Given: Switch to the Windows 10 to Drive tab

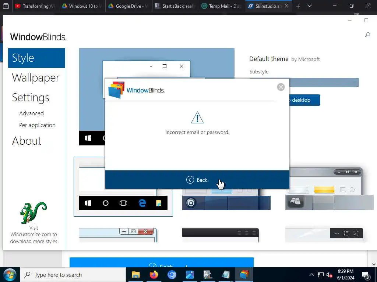Looking at the screenshot, I should [82, 6].
